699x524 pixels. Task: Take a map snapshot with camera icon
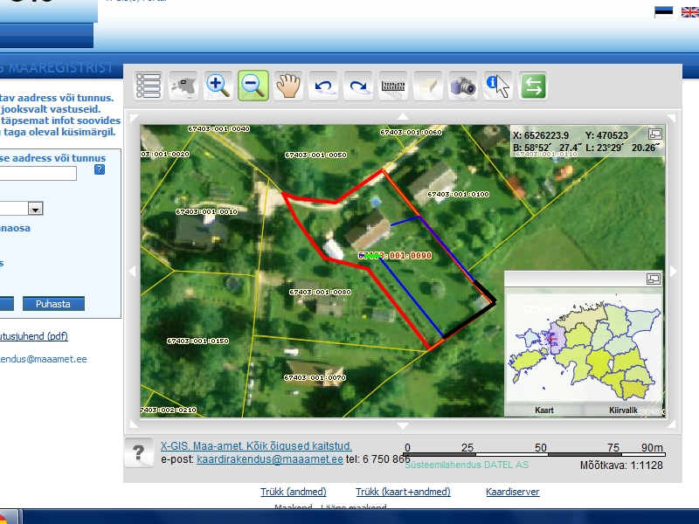(x=463, y=86)
